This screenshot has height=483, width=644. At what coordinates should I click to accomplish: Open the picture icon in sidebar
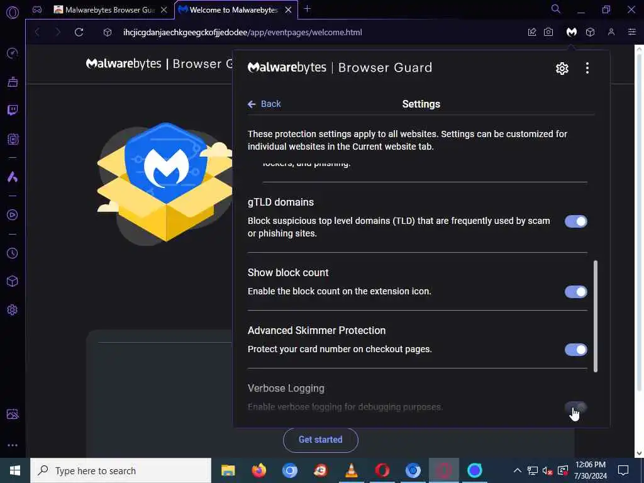13,414
